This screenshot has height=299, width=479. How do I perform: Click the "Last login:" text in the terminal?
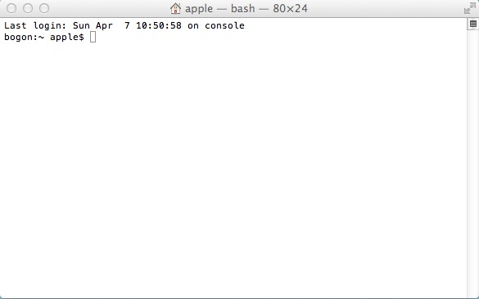coord(35,25)
